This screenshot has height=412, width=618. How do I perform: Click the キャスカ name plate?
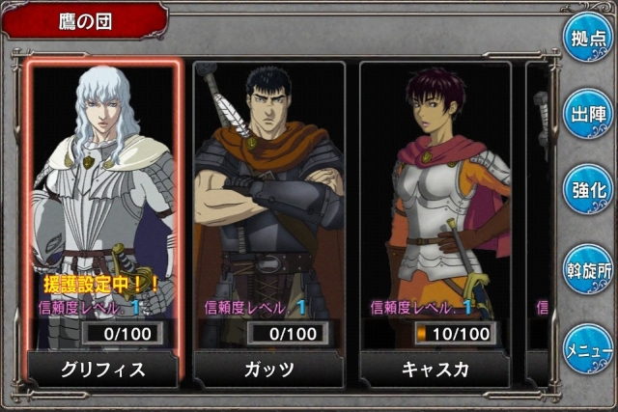click(435, 370)
